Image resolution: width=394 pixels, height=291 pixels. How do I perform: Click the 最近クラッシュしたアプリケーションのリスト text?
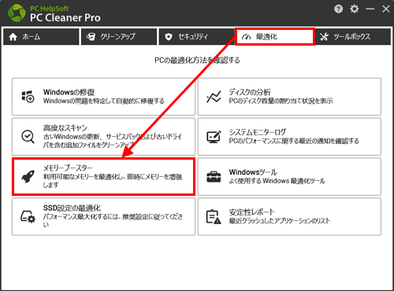click(x=280, y=221)
